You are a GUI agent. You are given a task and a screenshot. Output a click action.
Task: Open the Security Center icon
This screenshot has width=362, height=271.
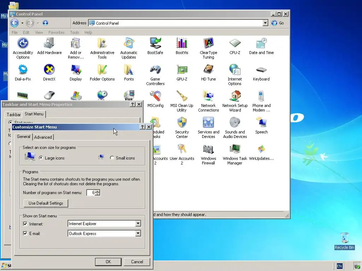pos(182,128)
